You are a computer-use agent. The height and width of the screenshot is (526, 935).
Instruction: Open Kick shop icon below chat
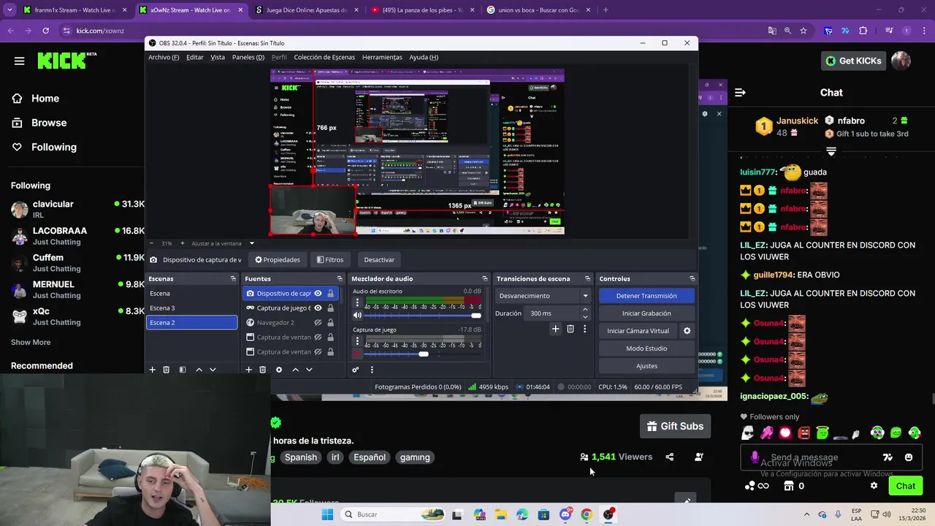[788, 486]
